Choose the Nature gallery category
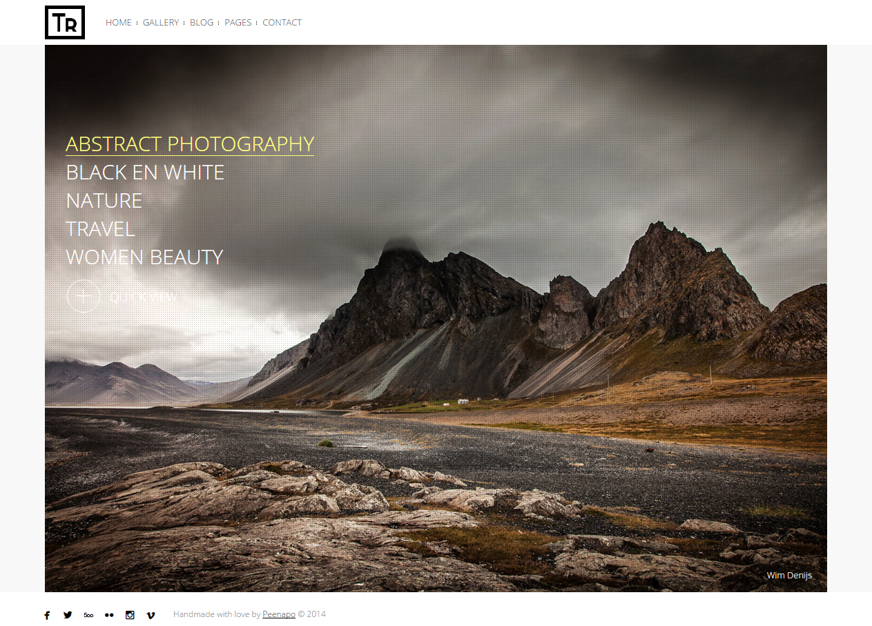Image resolution: width=872 pixels, height=626 pixels. pos(104,201)
